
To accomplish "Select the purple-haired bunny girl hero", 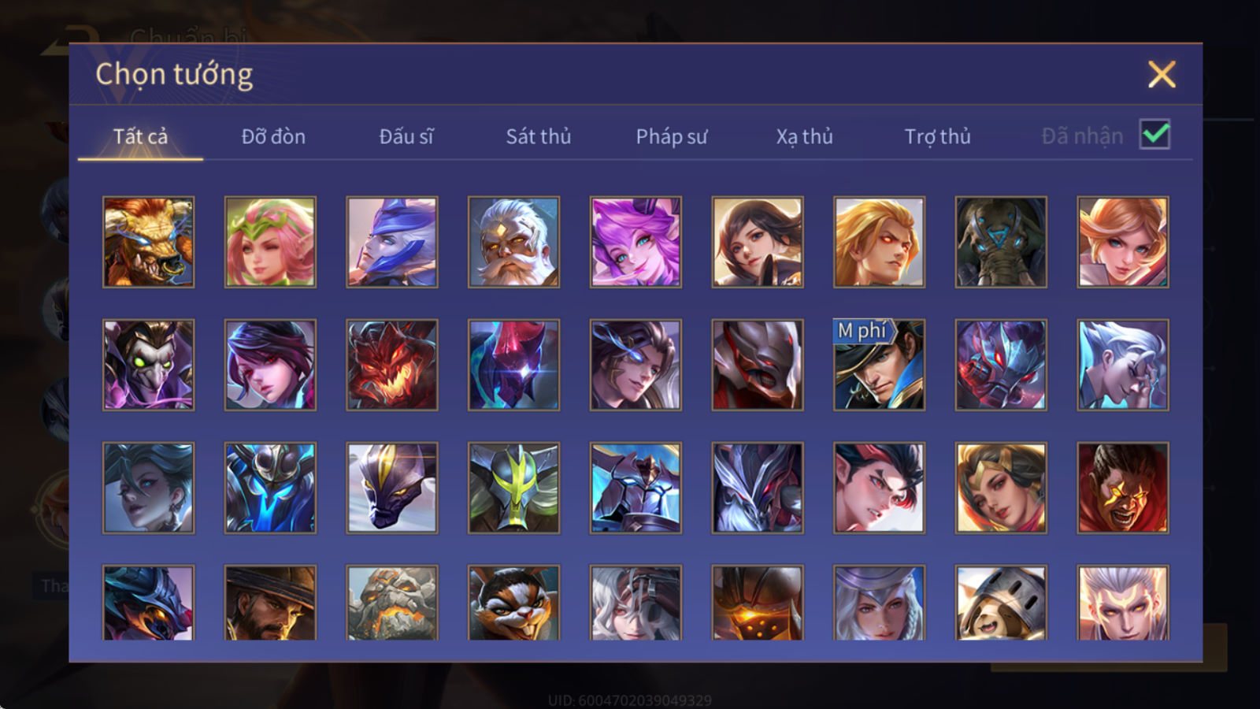I will tap(636, 242).
